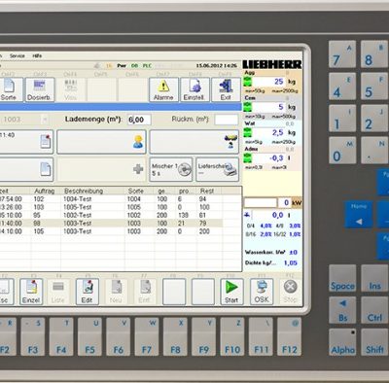Image resolution: width=389 pixels, height=383 pixels.
Task: Push the physical F10 key
Action: 232,337
